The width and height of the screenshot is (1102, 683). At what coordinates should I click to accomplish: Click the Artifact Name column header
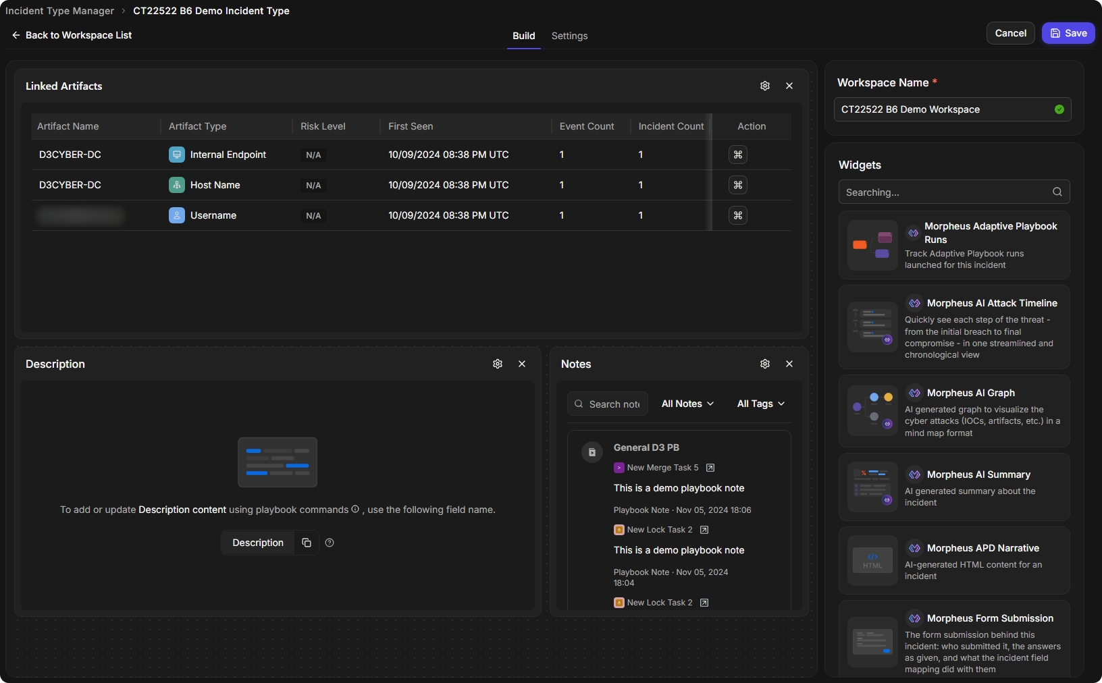pos(68,126)
